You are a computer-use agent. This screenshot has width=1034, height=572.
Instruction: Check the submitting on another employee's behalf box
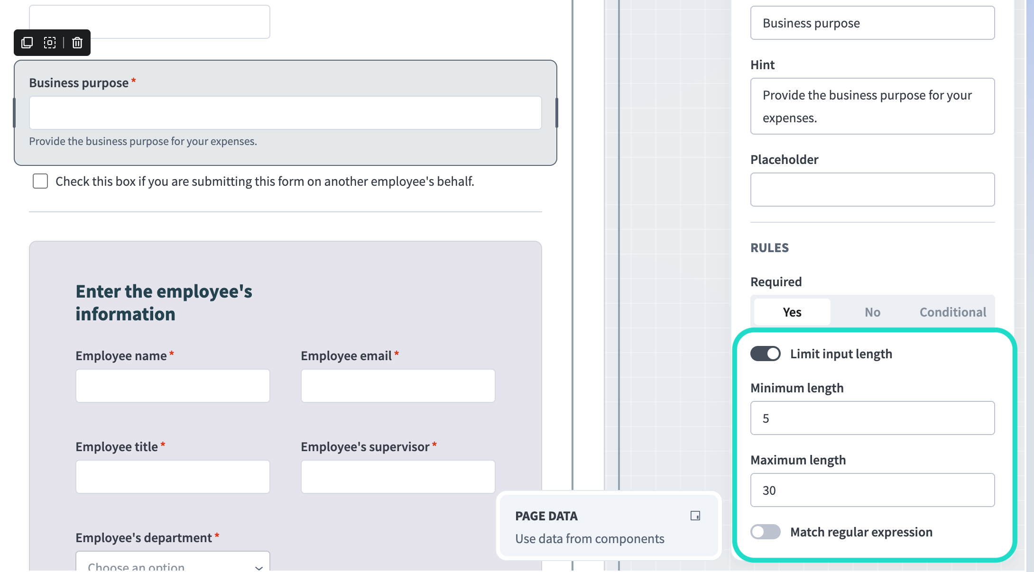pyautogui.click(x=40, y=181)
